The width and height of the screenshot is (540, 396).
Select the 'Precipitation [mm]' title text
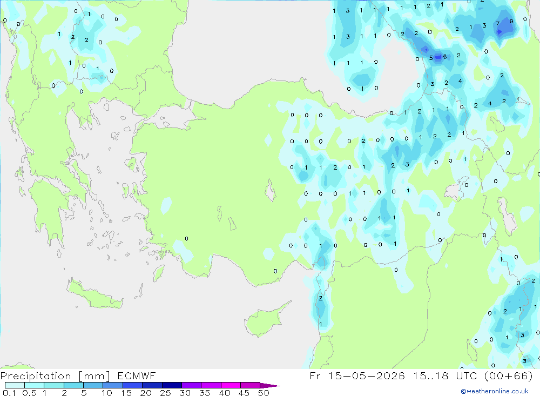click(55, 376)
